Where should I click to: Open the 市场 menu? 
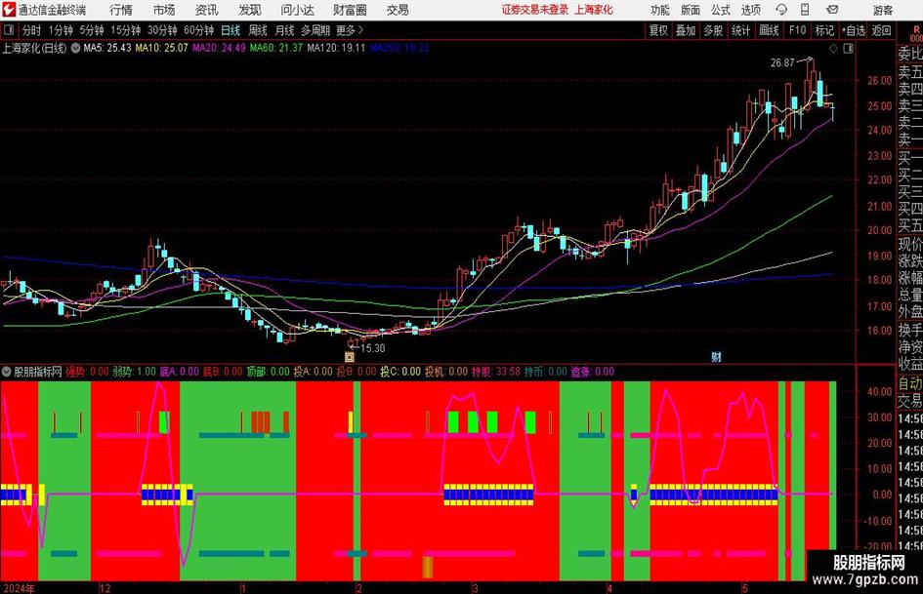(x=164, y=10)
